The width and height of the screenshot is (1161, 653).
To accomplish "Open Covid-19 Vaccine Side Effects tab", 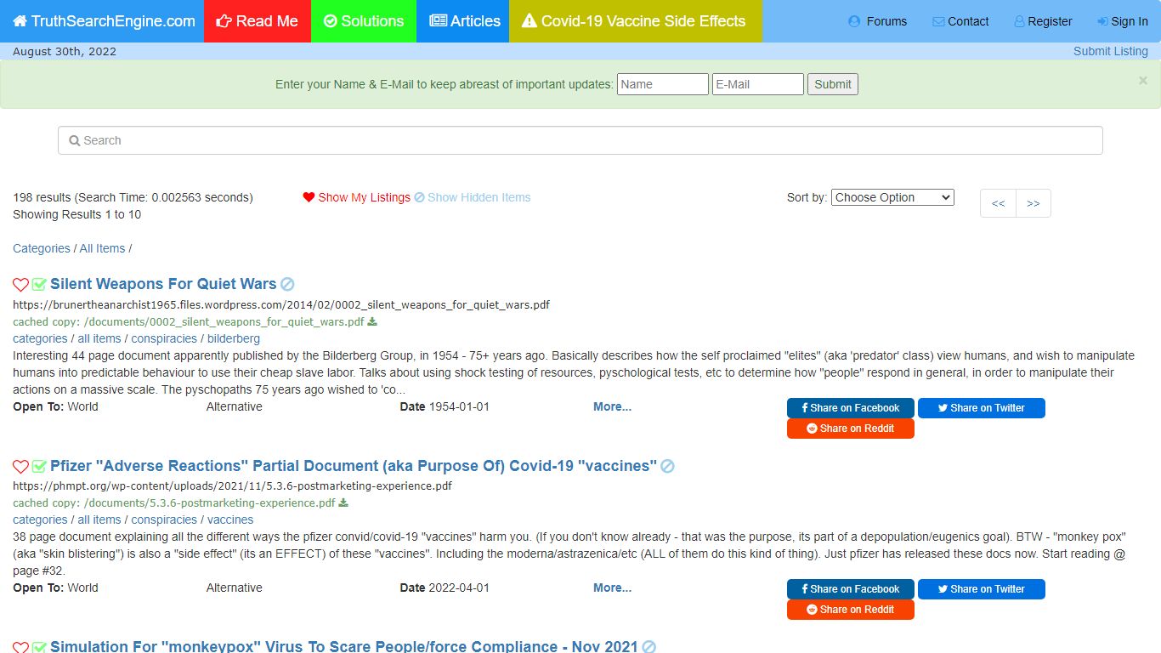I will click(635, 21).
